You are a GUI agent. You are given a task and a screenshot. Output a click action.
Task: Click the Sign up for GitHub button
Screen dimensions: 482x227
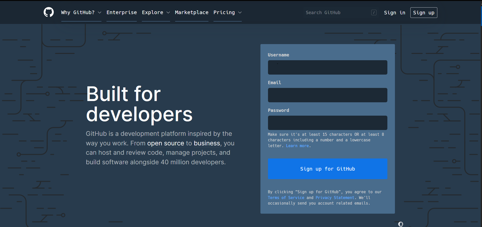(x=328, y=169)
